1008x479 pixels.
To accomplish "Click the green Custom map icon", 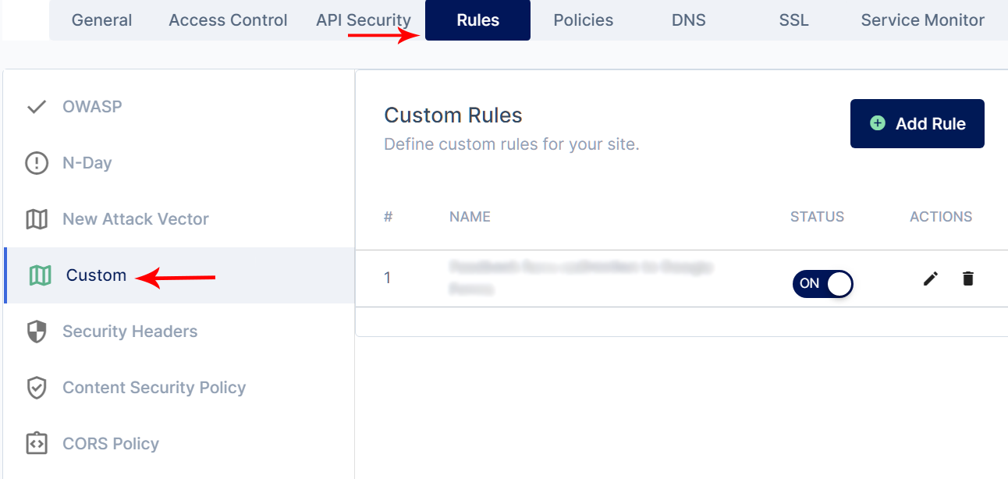I will pyautogui.click(x=40, y=275).
